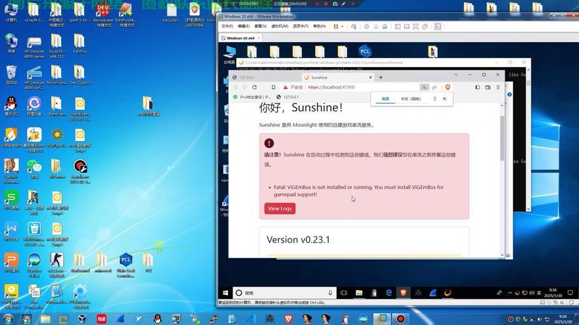Take a VMware snapshot with the clock icon
This screenshot has height=325, width=579.
(366, 27)
